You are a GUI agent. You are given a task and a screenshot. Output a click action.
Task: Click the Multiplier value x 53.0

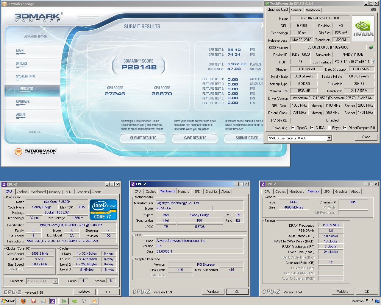pyautogui.click(x=40, y=259)
